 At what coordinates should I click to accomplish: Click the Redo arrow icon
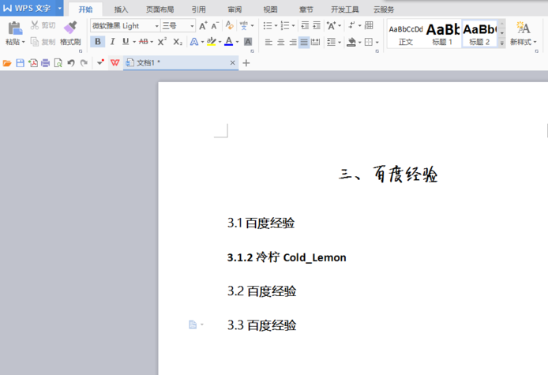point(84,63)
